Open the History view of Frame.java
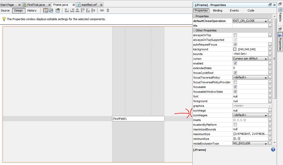Viewport: 283px width, 165px height. (32, 10)
